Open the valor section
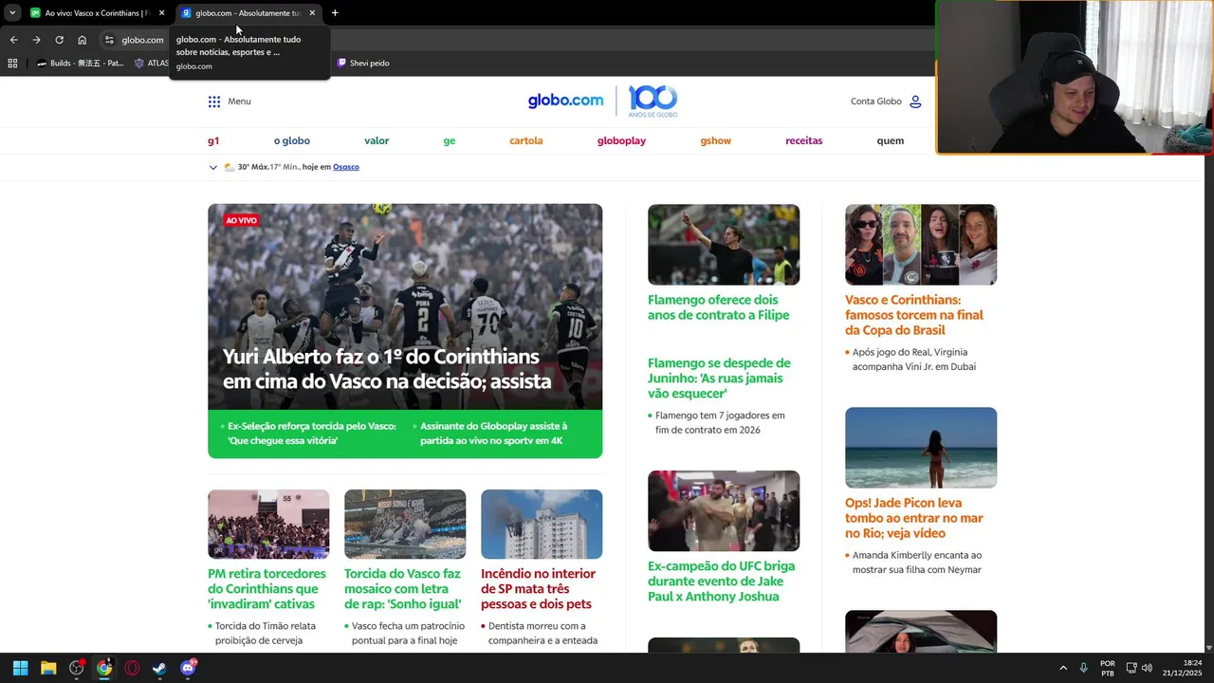This screenshot has height=683, width=1214. (377, 140)
